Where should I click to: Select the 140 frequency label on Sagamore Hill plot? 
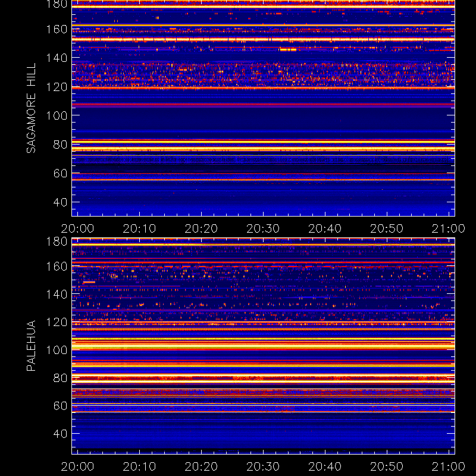(x=57, y=58)
